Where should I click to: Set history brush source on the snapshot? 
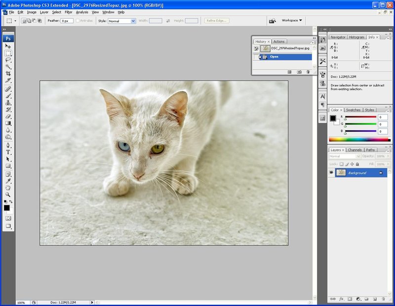[256, 48]
